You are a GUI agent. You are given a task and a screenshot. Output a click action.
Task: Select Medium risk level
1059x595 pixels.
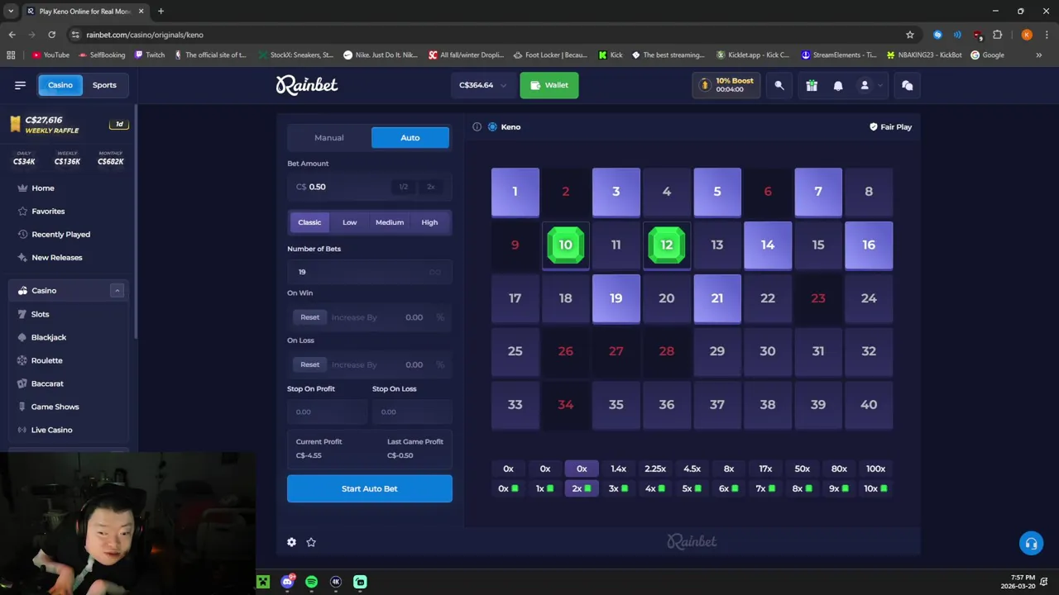coord(390,222)
